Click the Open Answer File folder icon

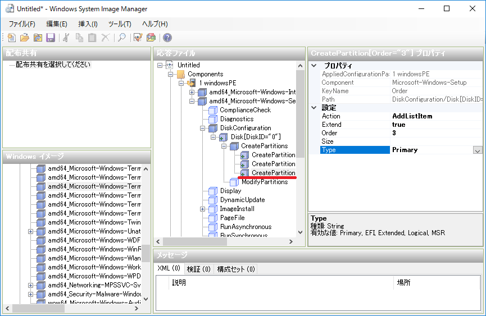pos(24,38)
